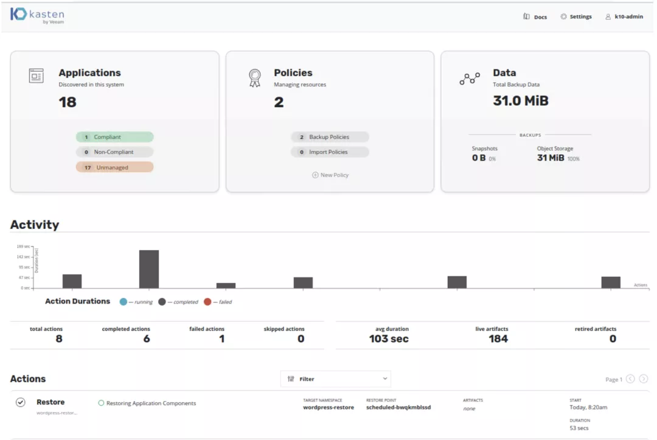
Task: Click the plus icon beside New Policy
Action: [315, 175]
